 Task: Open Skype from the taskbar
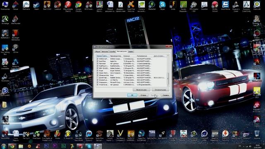(89, 146)
